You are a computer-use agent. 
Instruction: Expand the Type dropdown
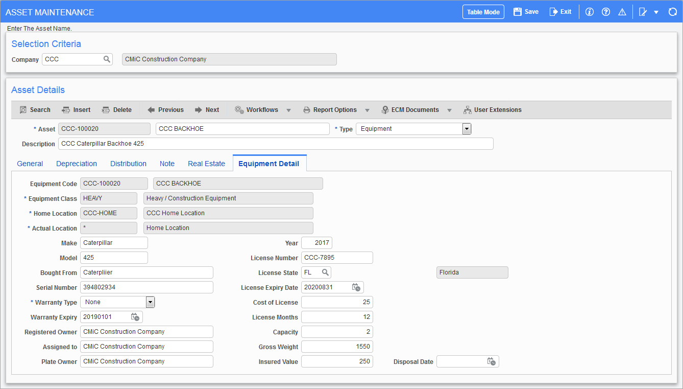[466, 128]
